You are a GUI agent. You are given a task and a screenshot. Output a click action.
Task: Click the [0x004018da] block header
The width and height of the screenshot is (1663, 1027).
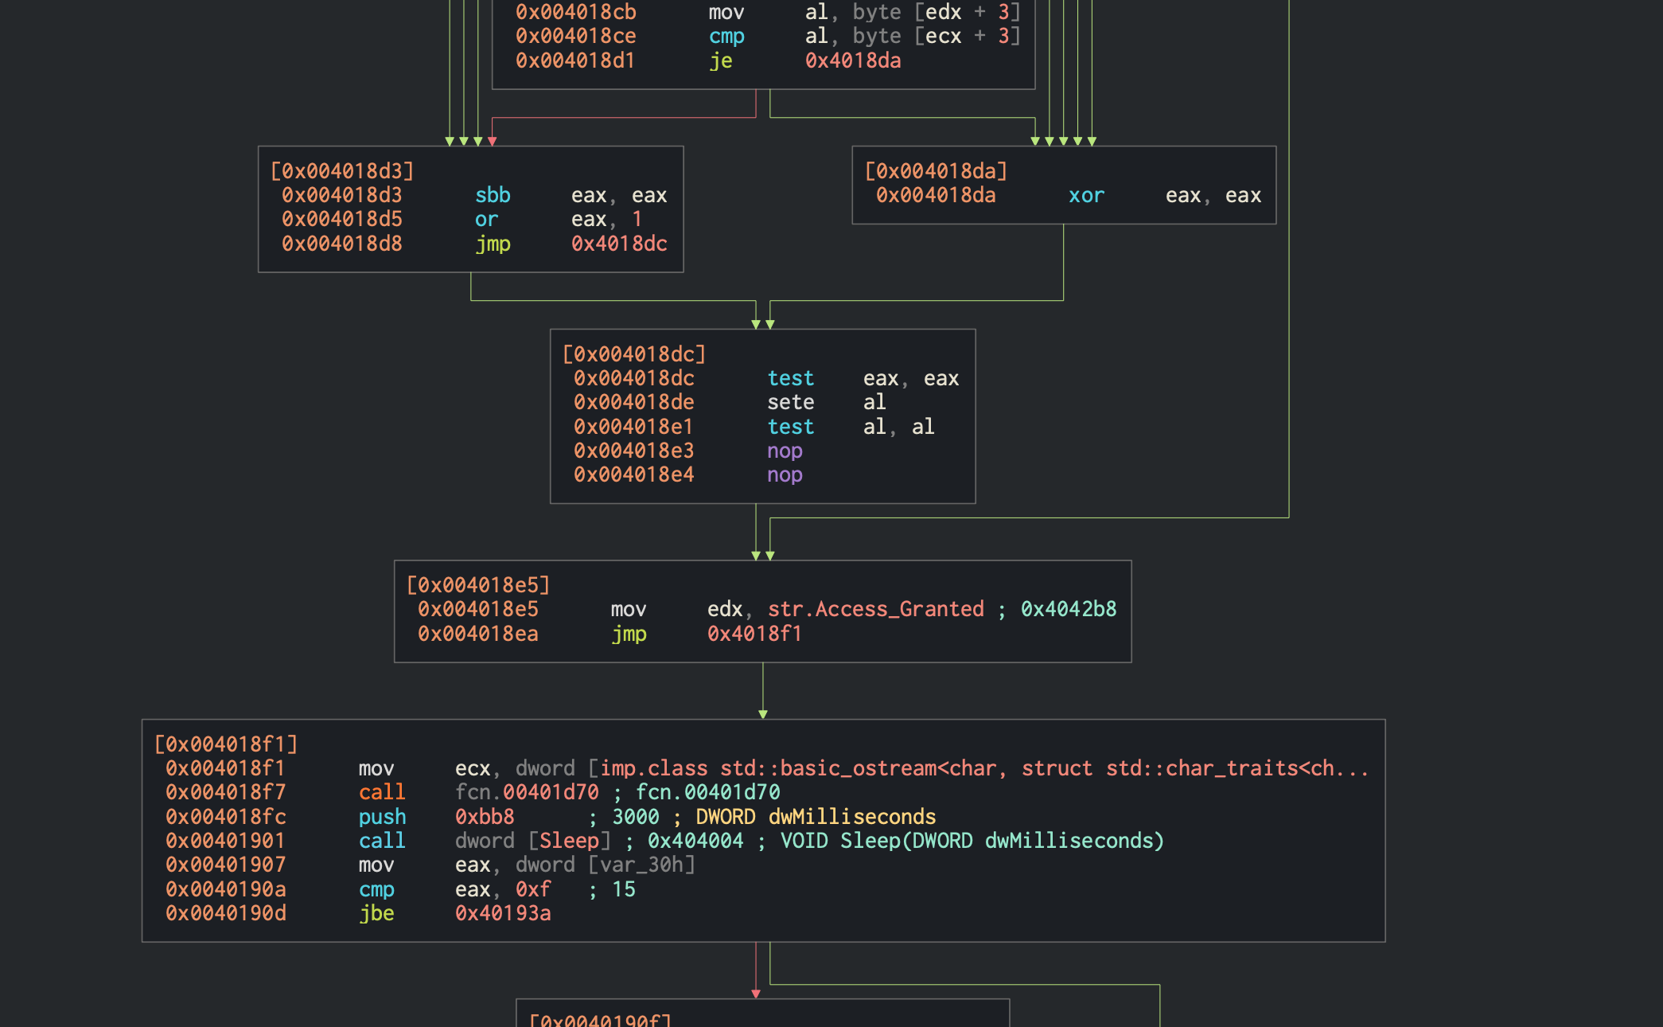937,171
